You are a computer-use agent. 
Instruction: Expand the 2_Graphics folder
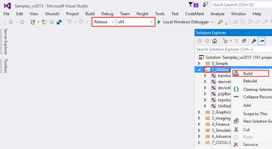coord(199,112)
